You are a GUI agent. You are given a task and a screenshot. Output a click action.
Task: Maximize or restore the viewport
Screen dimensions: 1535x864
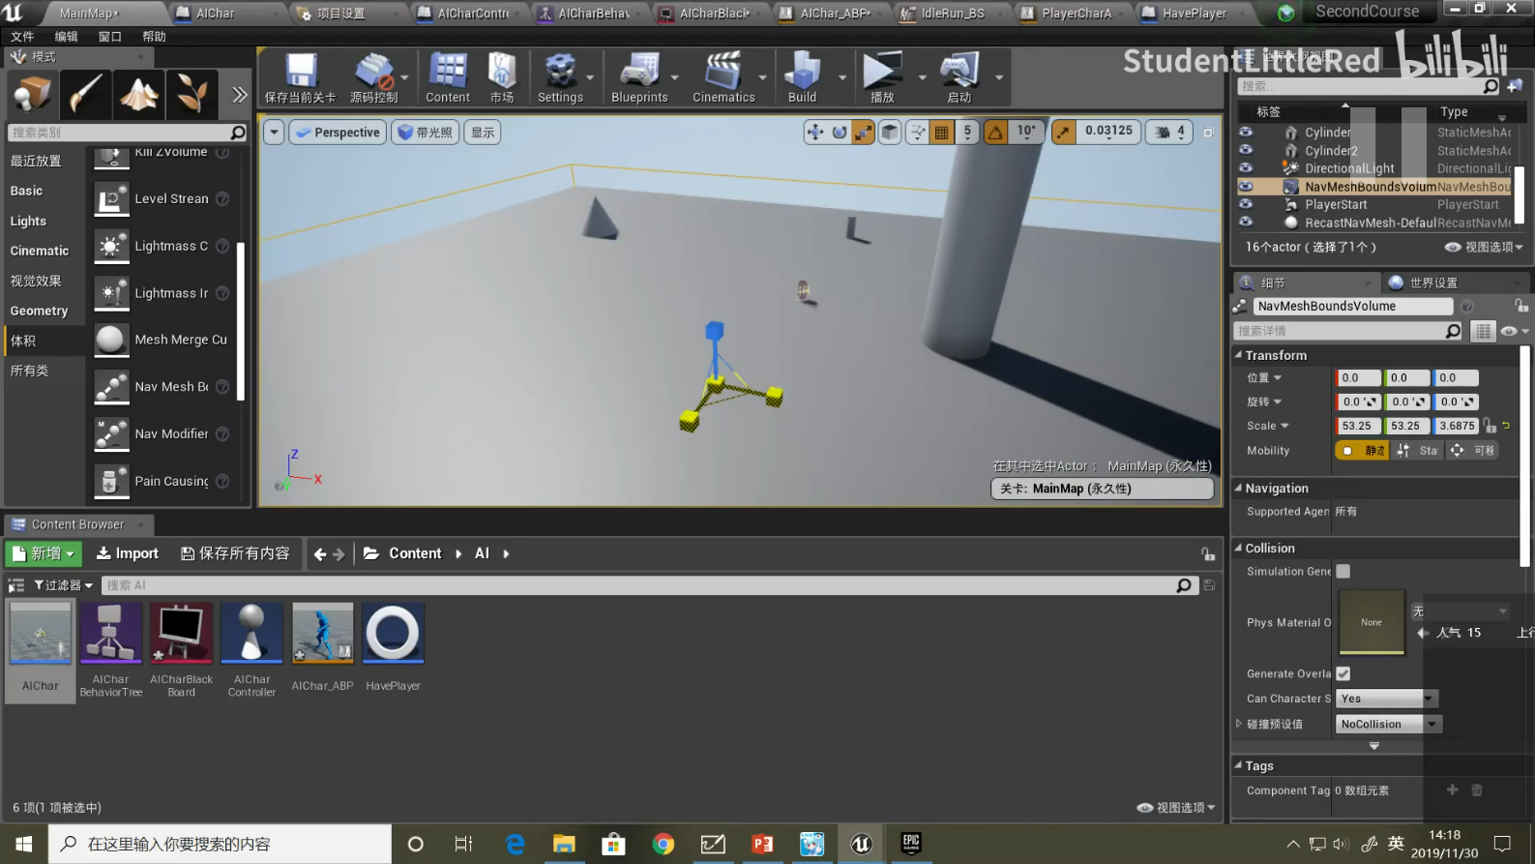coord(1207,133)
